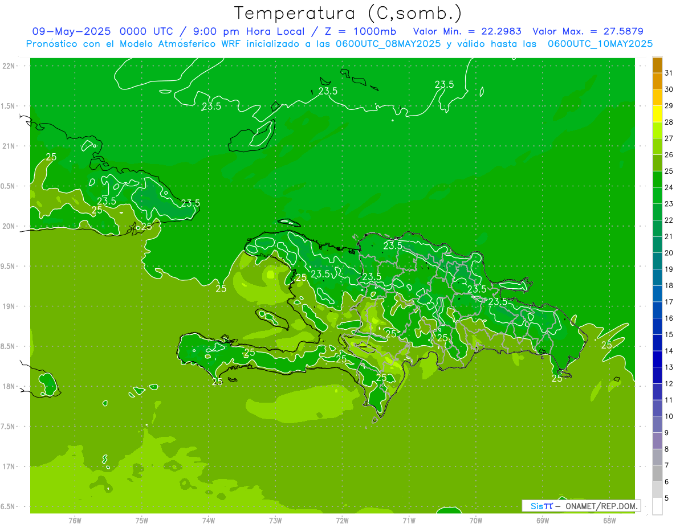Pick the blue legend band between 13 and 14
This screenshot has height=528, width=684.
click(x=657, y=359)
